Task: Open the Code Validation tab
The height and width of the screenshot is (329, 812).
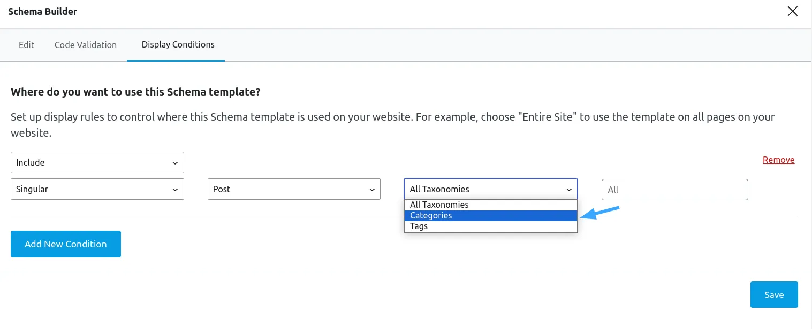Action: pos(86,45)
